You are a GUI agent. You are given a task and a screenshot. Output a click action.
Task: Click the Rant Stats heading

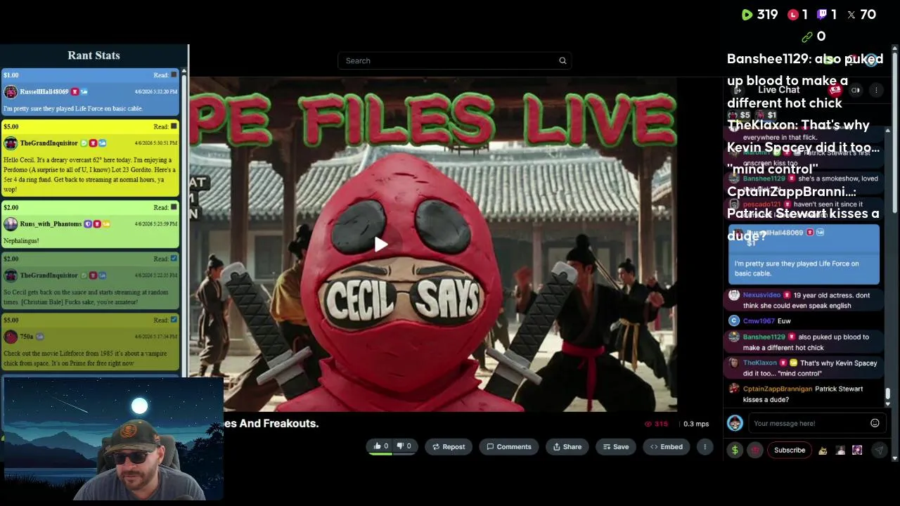pyautogui.click(x=94, y=56)
